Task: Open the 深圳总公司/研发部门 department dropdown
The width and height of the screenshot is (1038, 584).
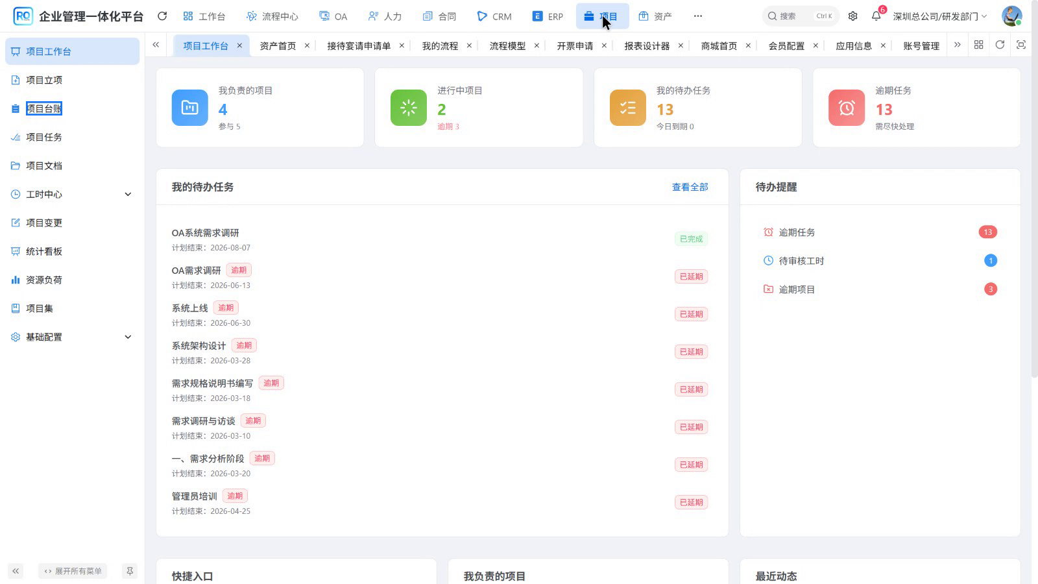Action: point(939,16)
